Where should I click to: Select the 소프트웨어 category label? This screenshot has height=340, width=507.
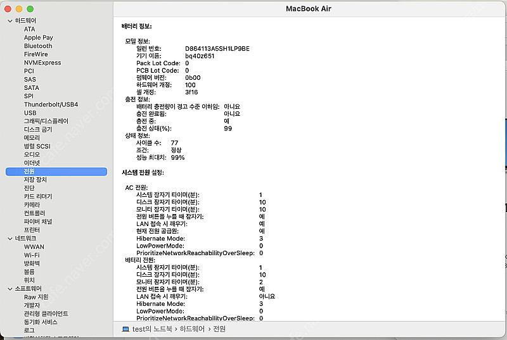tap(28, 289)
